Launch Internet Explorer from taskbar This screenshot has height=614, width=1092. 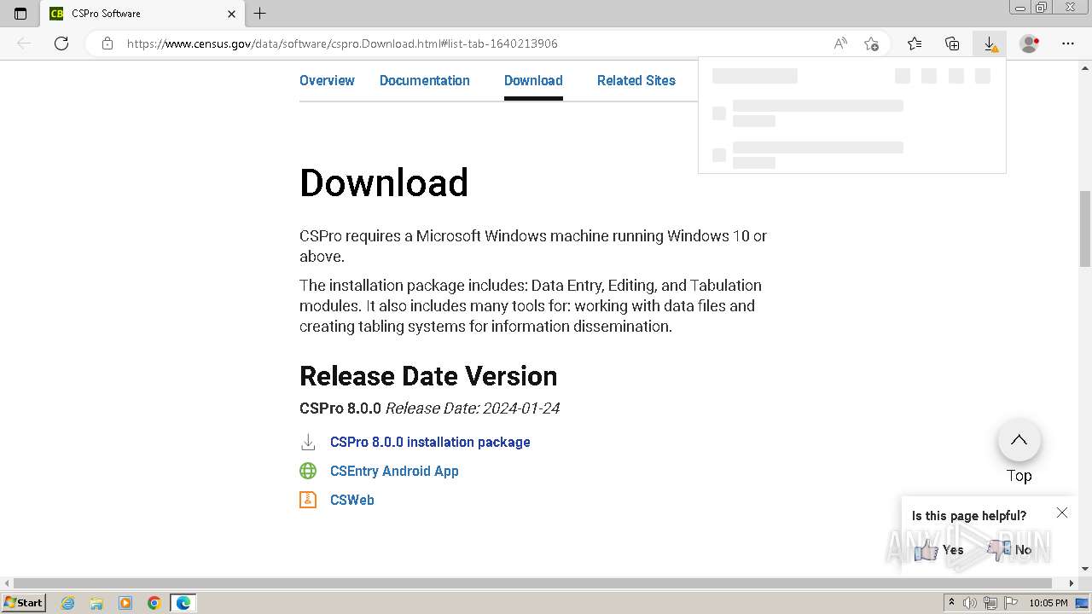pos(68,603)
